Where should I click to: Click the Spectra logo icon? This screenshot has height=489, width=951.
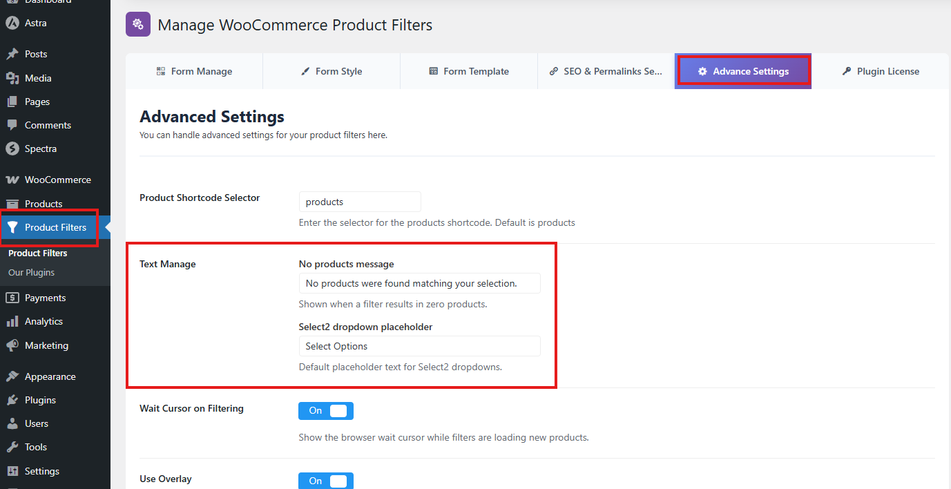tap(12, 148)
